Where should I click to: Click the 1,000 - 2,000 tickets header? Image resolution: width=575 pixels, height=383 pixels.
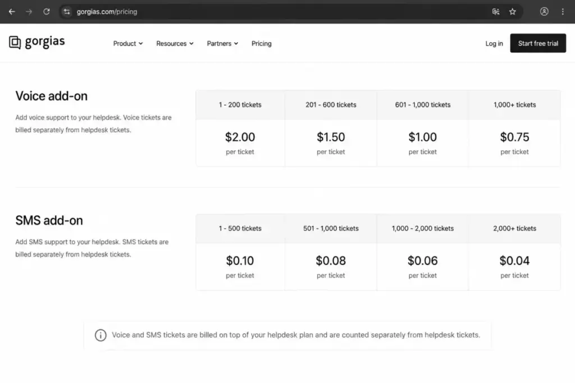[423, 228]
